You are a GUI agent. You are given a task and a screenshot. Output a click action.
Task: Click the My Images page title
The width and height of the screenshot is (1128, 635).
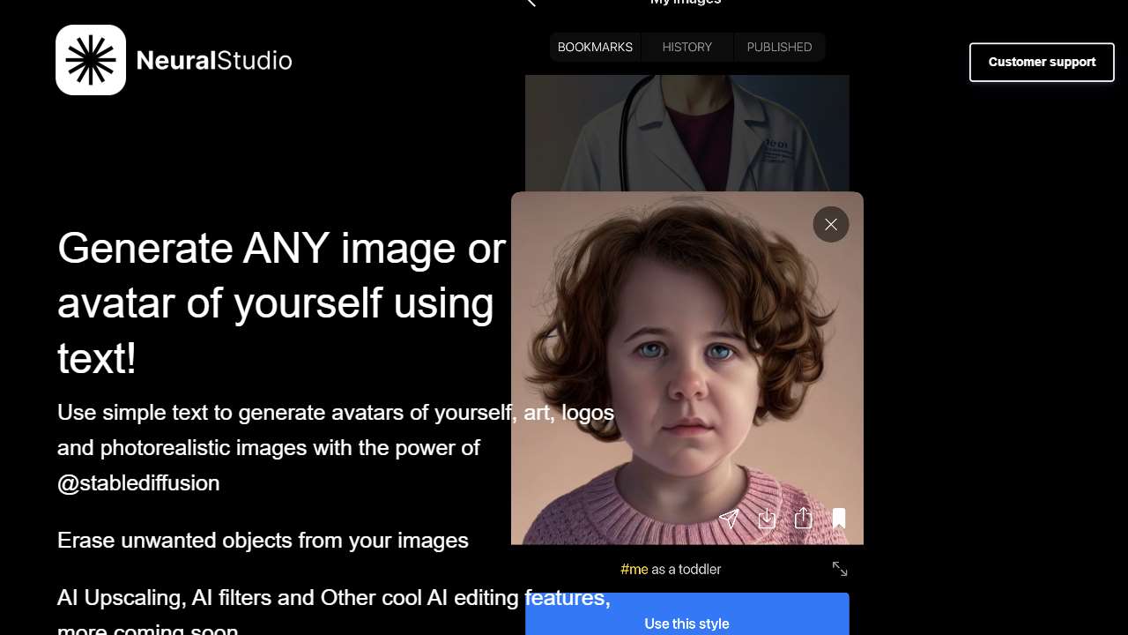(686, 3)
